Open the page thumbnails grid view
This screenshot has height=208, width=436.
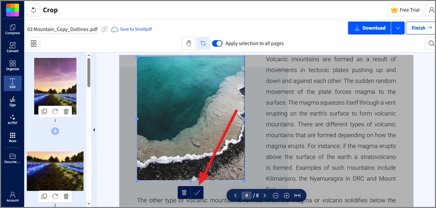point(34,43)
